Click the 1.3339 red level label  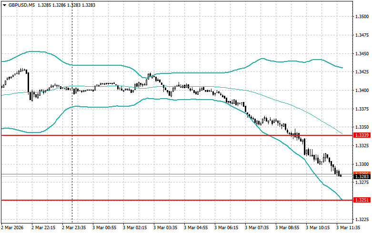click(x=362, y=135)
